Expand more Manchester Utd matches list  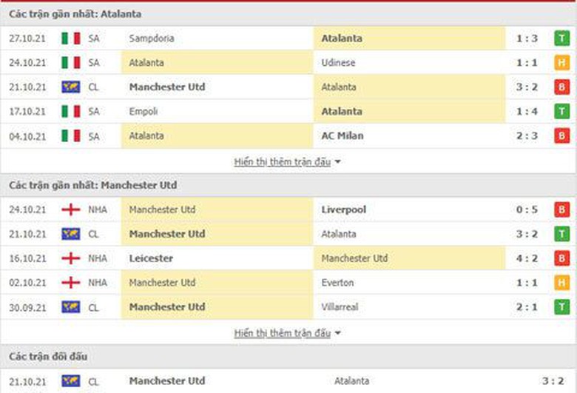[287, 334]
